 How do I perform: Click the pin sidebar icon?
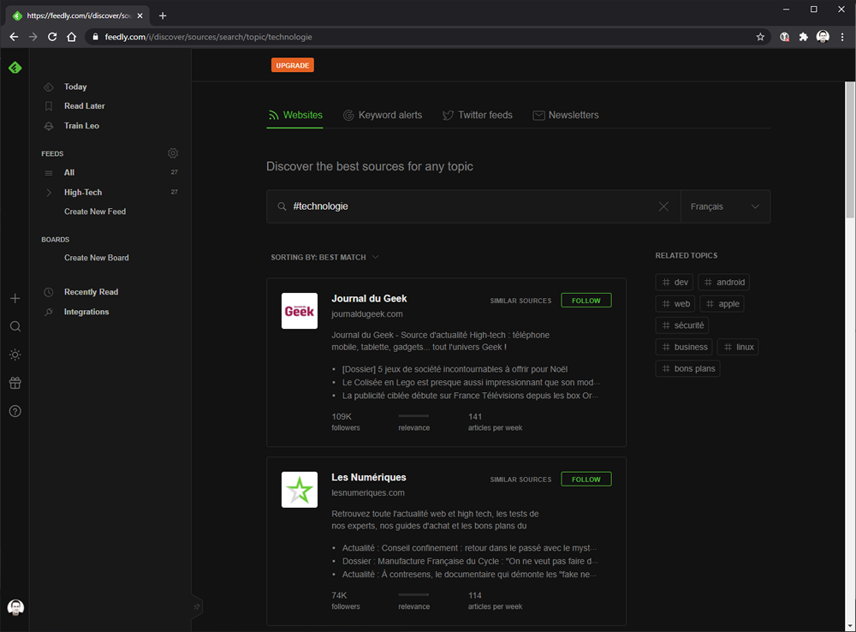click(197, 606)
